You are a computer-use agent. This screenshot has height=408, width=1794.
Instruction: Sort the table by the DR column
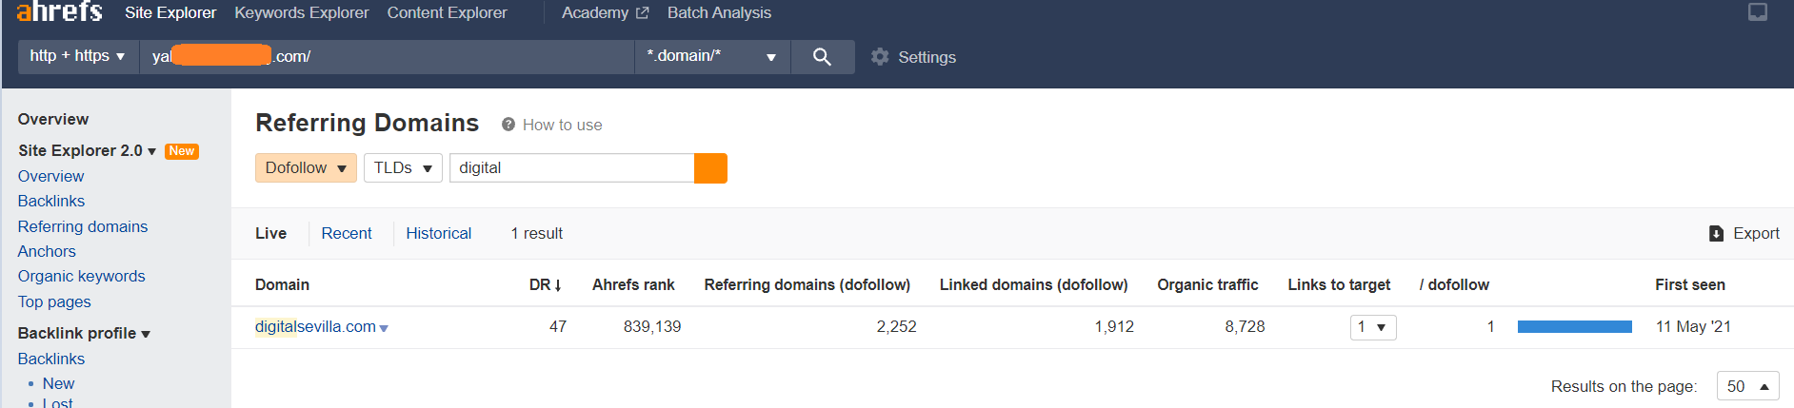click(x=546, y=284)
